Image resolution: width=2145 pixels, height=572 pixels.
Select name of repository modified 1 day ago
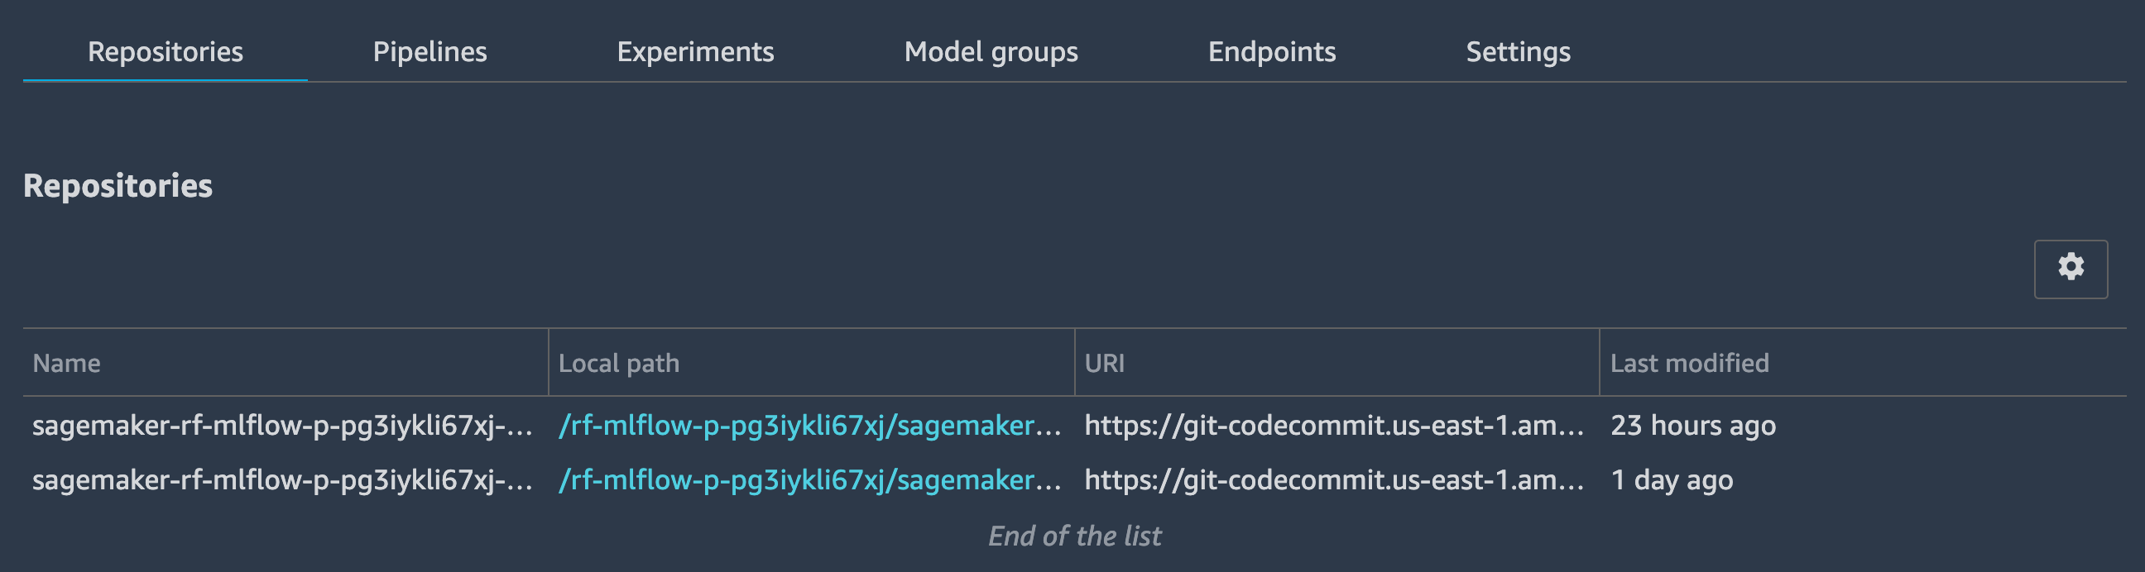click(282, 480)
